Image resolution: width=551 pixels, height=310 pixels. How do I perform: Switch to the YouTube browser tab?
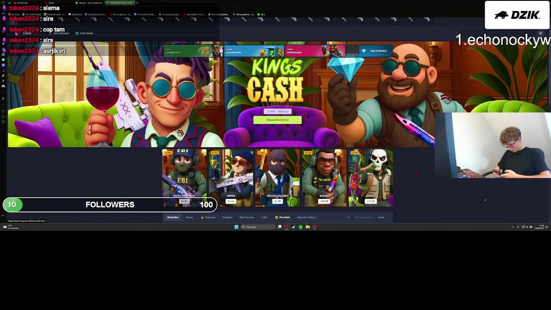pos(21,3)
